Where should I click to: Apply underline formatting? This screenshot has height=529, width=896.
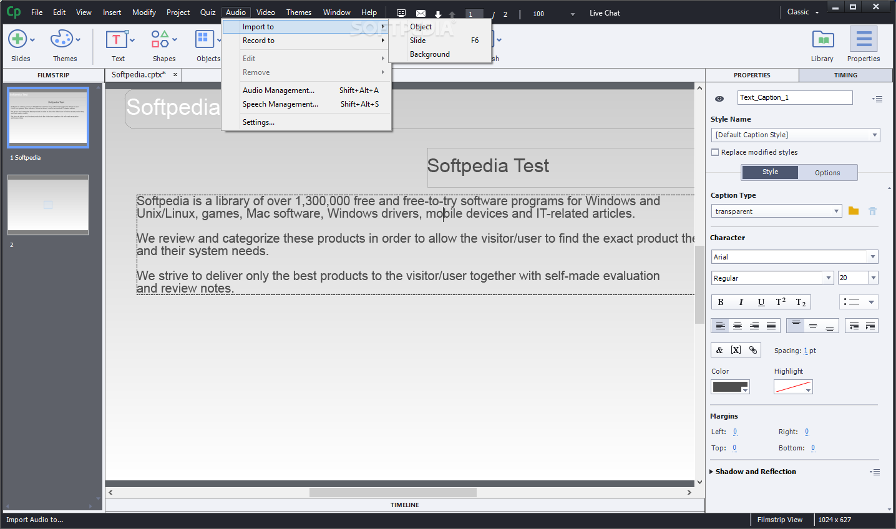click(761, 302)
